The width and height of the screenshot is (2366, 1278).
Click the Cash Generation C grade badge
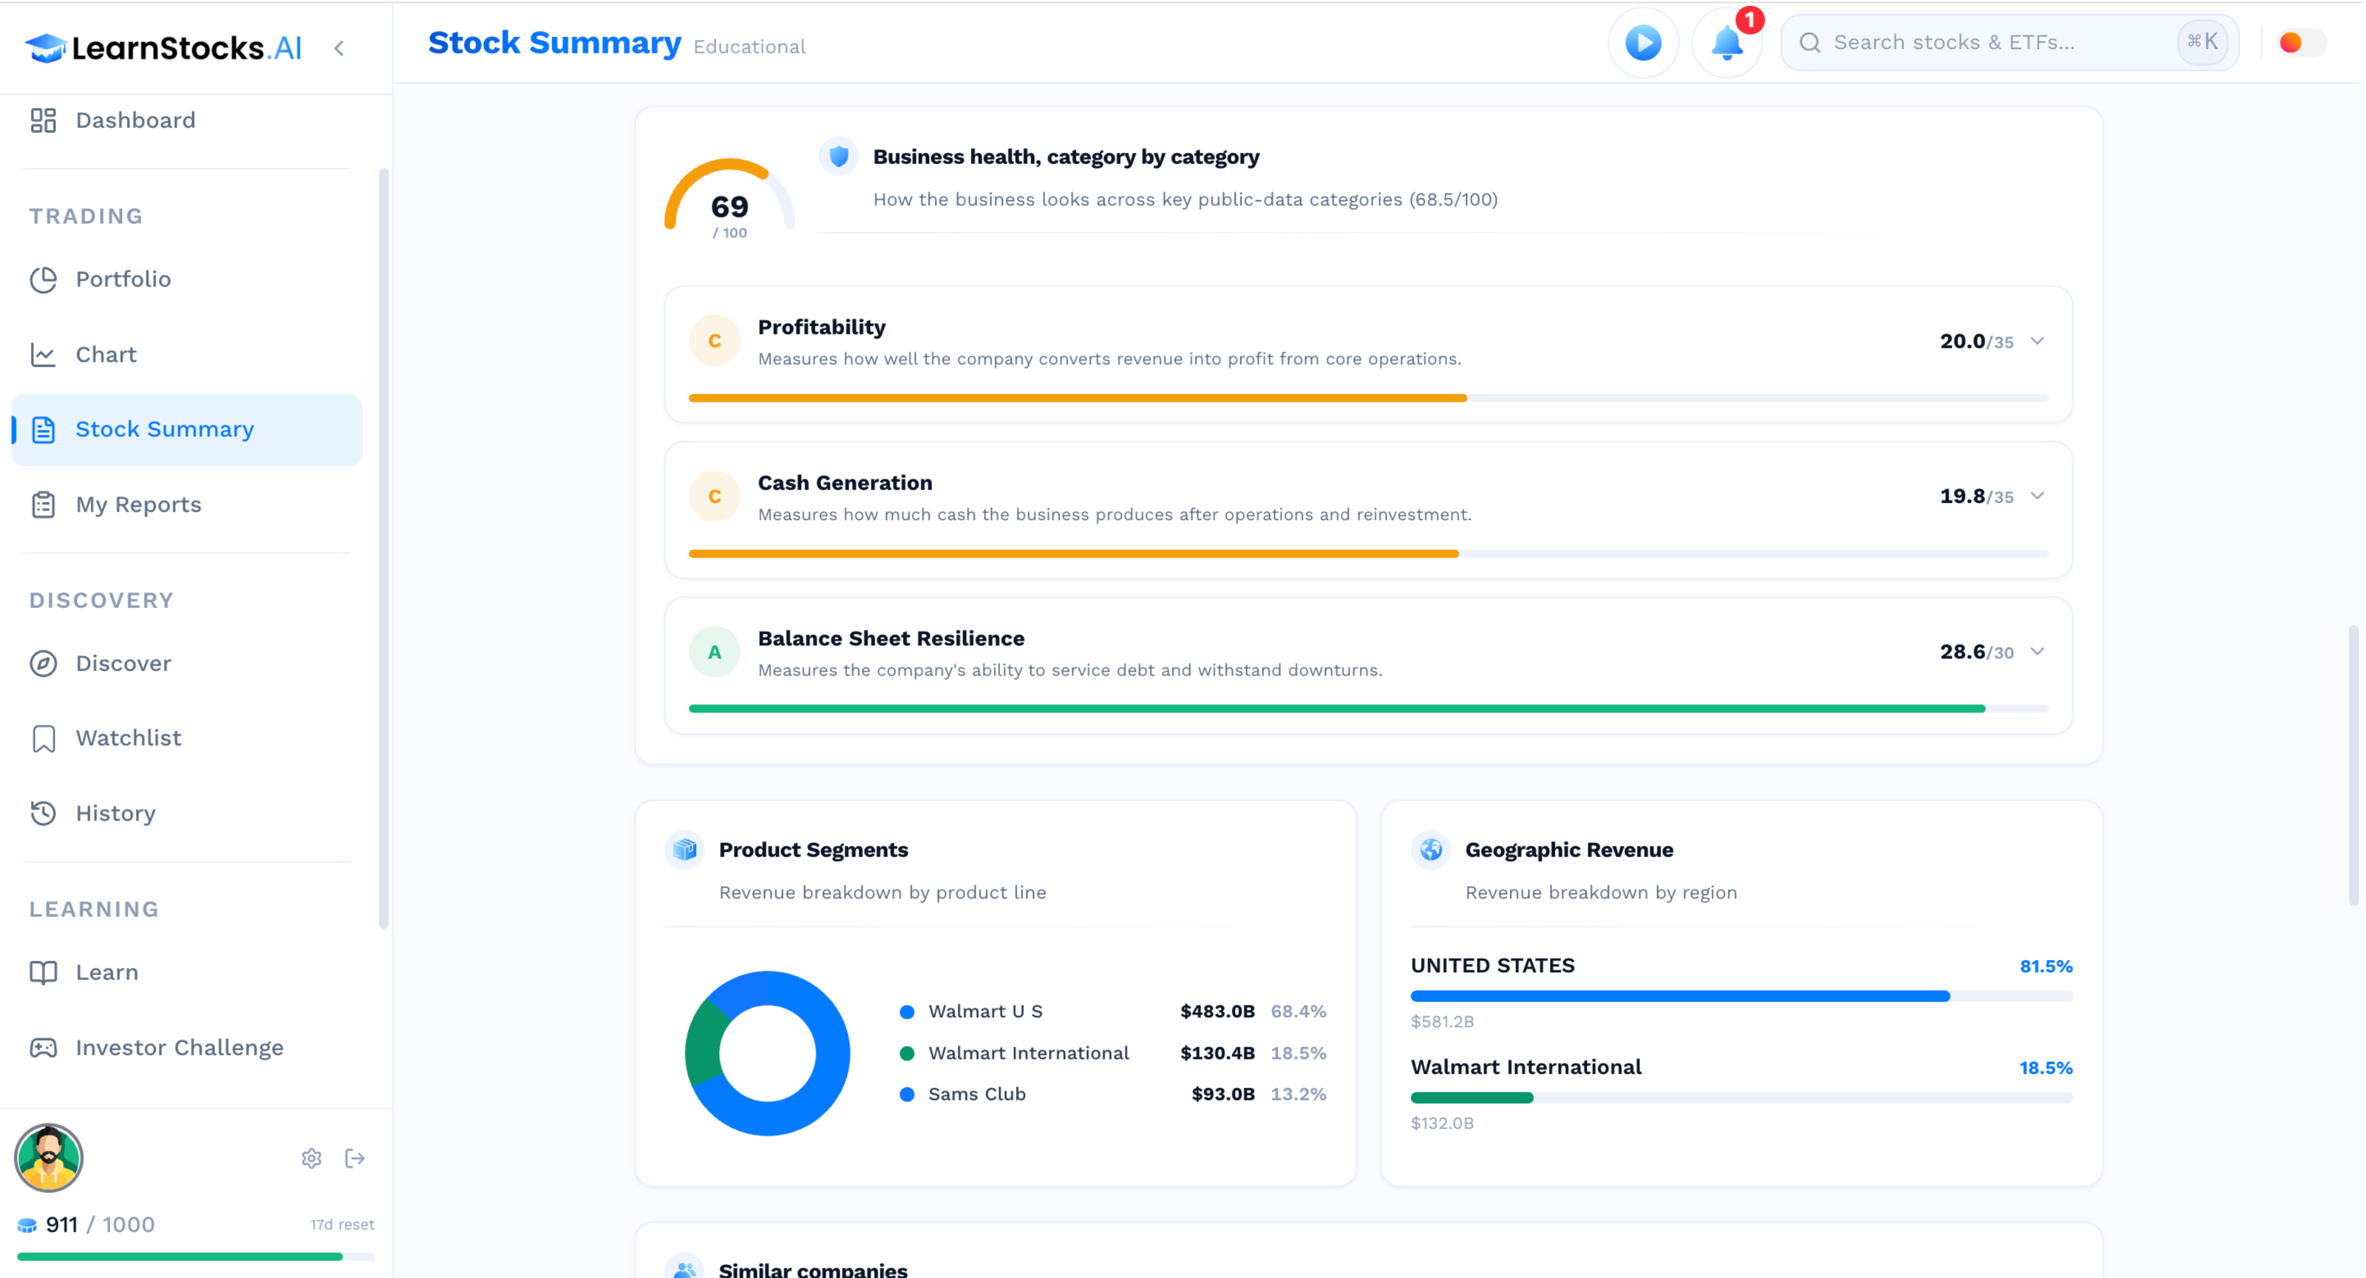[715, 496]
